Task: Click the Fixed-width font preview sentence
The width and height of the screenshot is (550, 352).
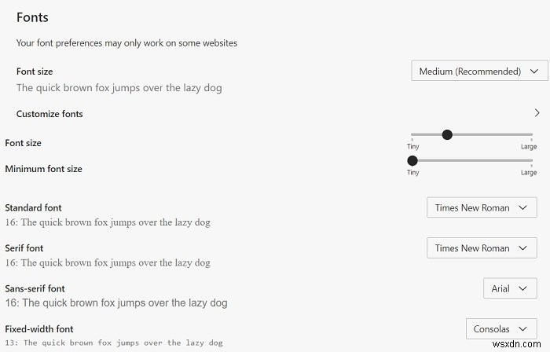Action: (114, 343)
